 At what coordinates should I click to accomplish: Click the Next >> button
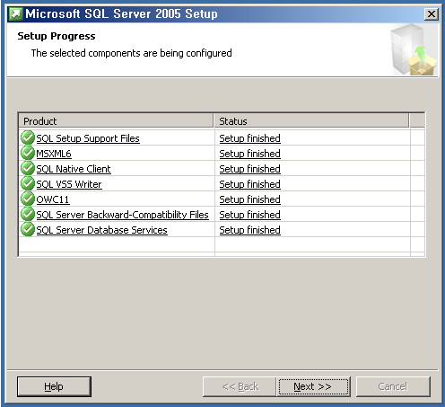point(313,386)
